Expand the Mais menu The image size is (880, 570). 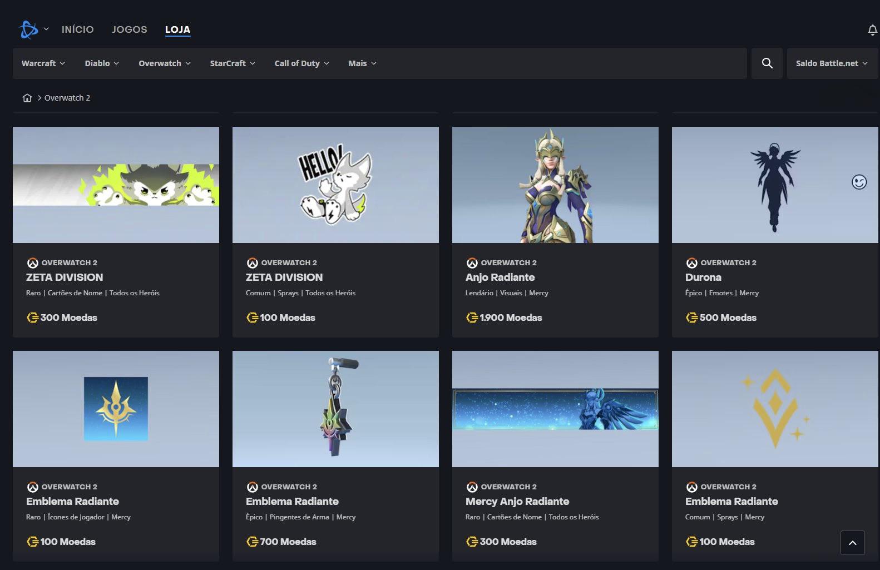coord(362,63)
